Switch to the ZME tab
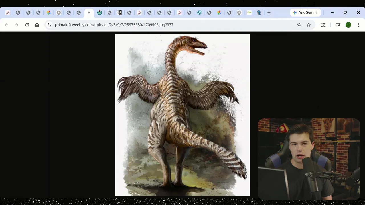The image size is (365, 205). point(249,13)
